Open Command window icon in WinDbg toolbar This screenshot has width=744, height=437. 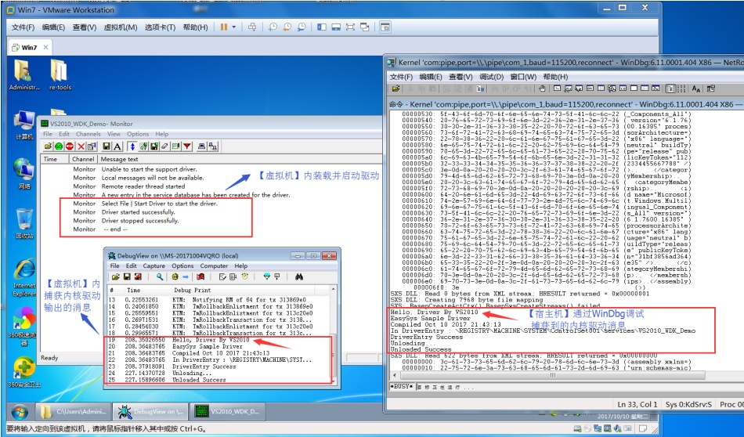557,88
